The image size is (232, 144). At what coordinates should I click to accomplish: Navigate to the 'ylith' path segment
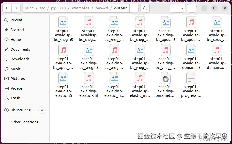(29, 8)
